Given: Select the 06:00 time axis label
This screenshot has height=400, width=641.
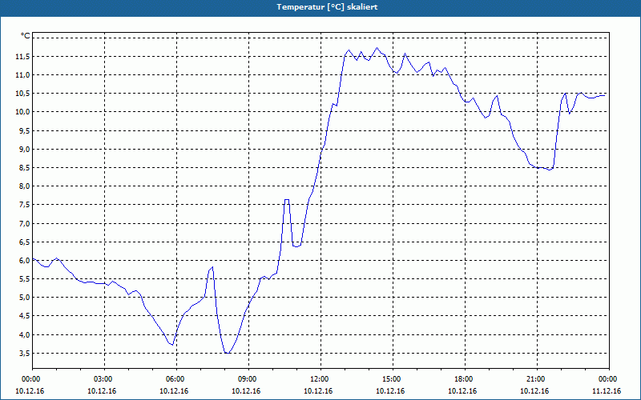Looking at the screenshot, I should [176, 379].
